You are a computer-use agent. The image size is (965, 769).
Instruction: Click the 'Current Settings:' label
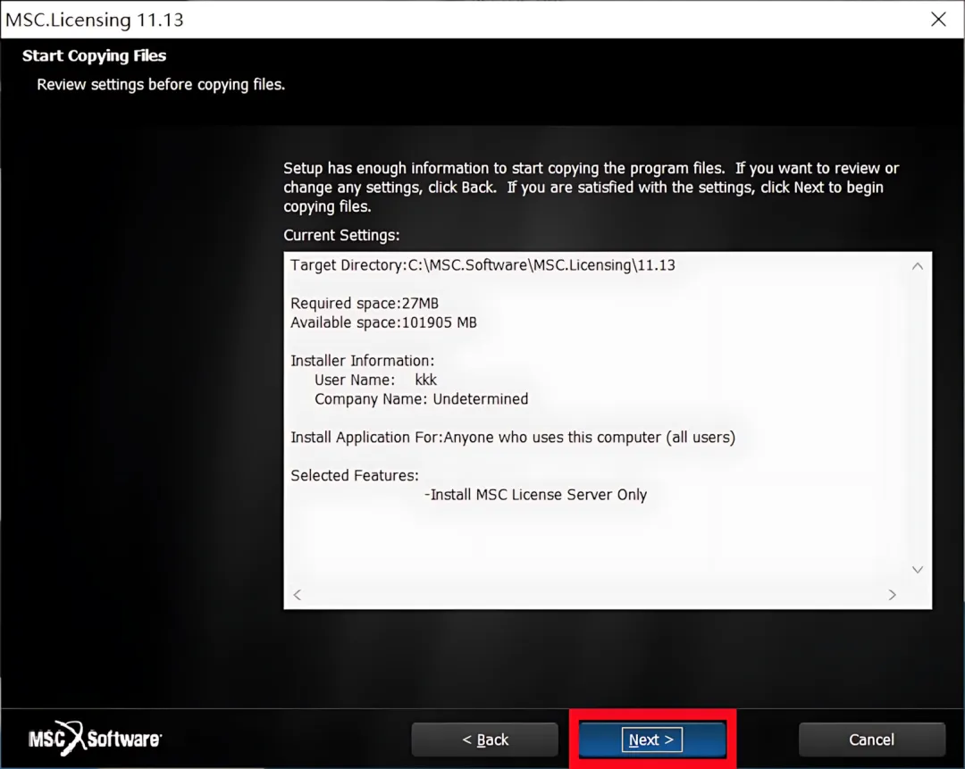pos(341,235)
